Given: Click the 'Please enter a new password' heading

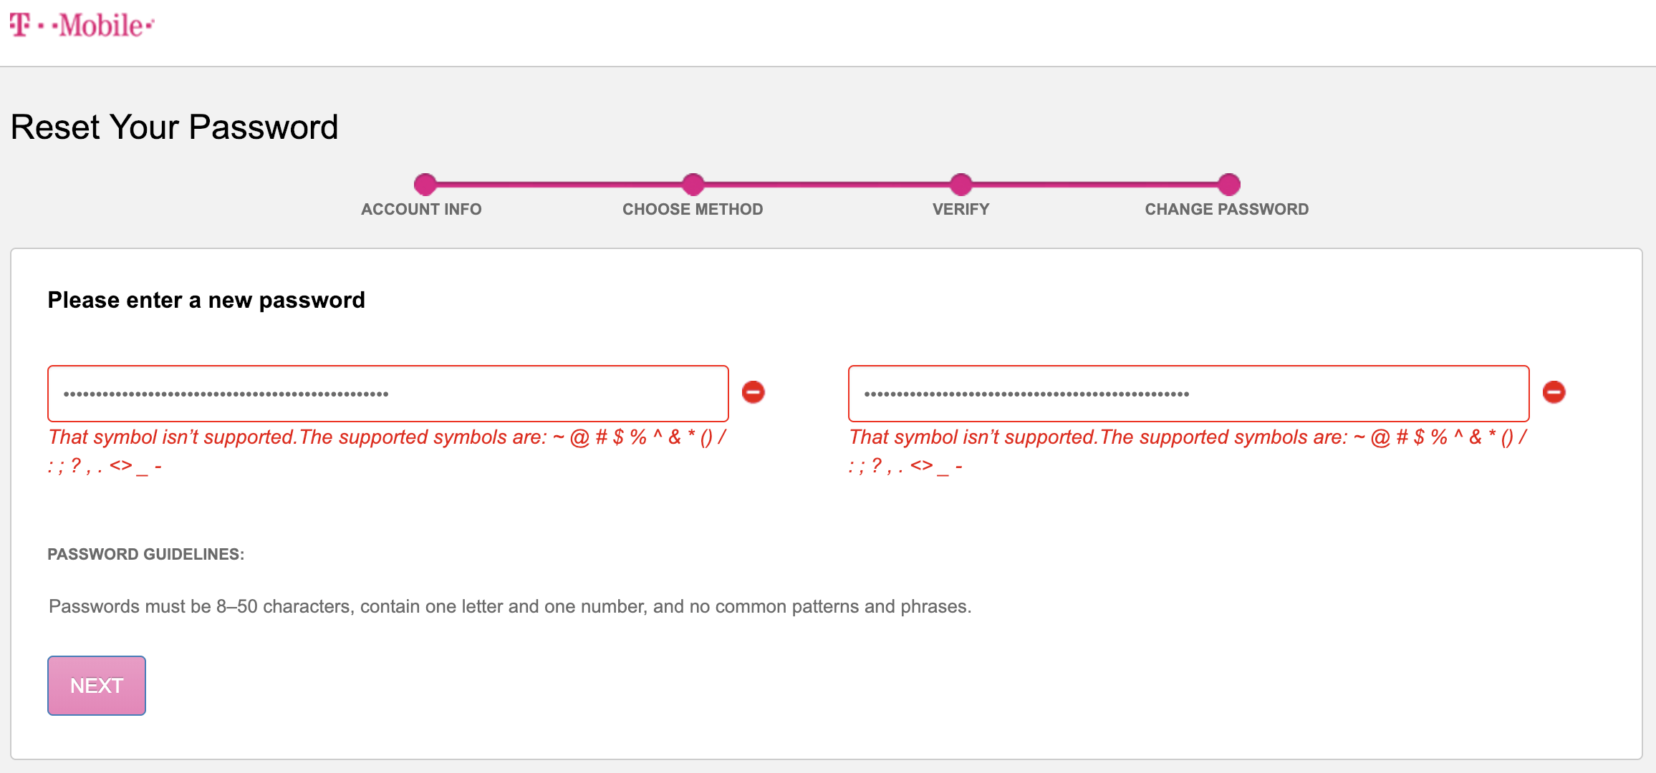Looking at the screenshot, I should 206,300.
